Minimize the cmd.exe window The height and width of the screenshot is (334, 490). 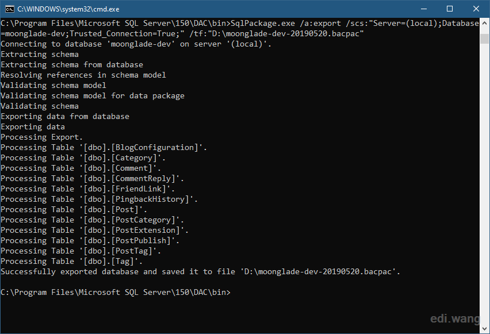pos(424,9)
